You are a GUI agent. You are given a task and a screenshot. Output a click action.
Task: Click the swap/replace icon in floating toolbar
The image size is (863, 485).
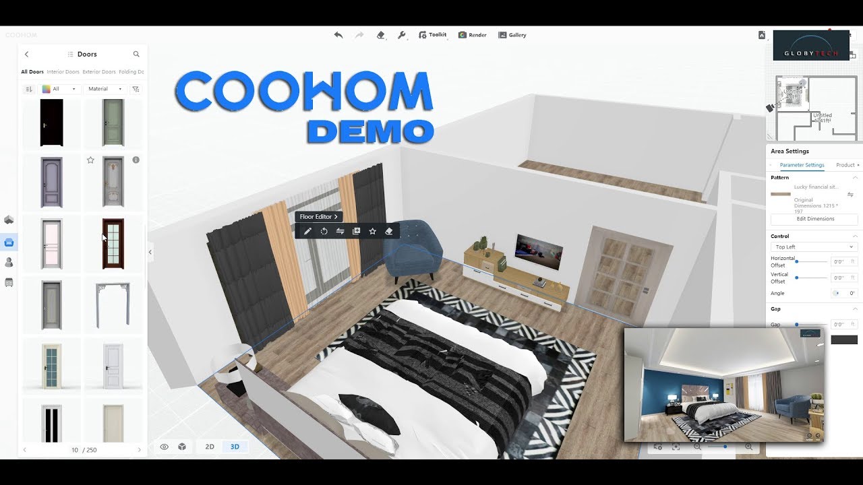(x=340, y=231)
